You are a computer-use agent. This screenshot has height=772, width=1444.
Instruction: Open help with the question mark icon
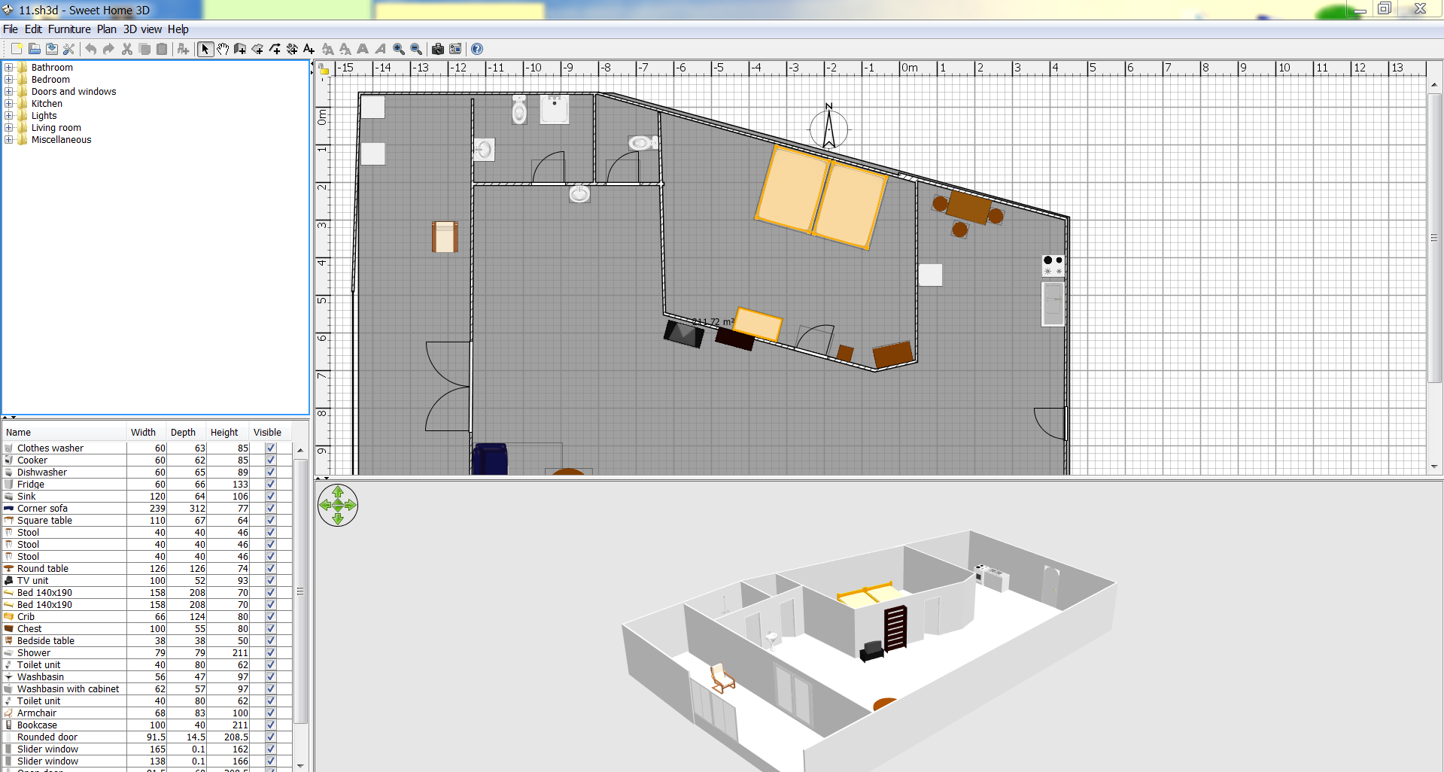477,49
